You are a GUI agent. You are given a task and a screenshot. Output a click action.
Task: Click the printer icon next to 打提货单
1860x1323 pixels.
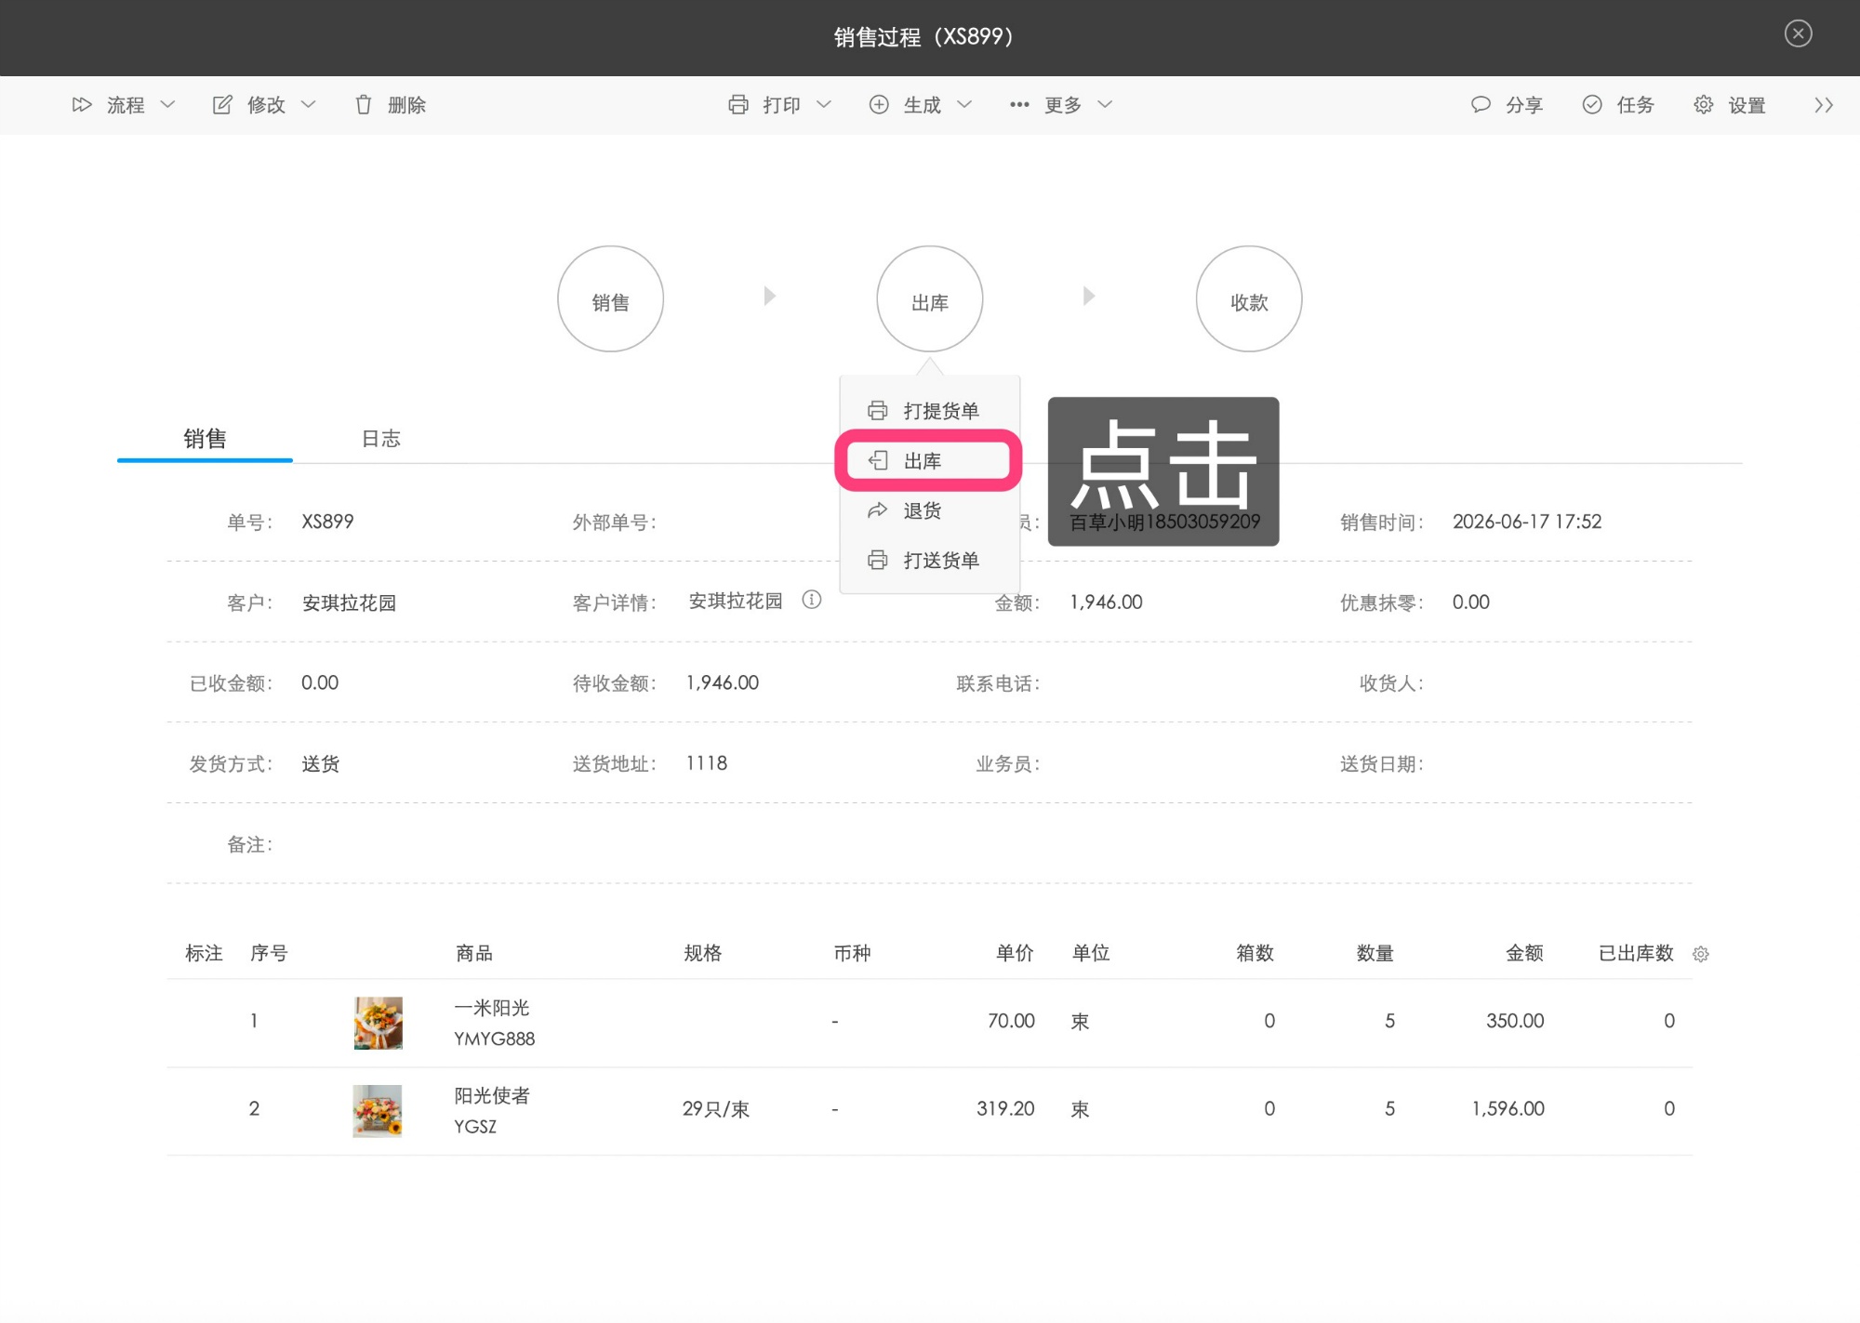point(877,411)
